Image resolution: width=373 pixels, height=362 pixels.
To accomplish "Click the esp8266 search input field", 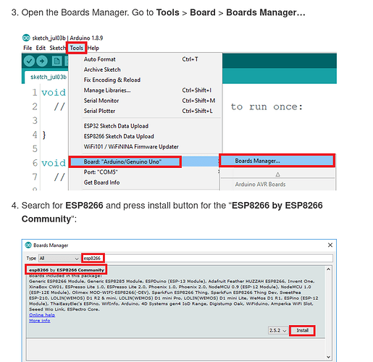I will click(207, 258).
